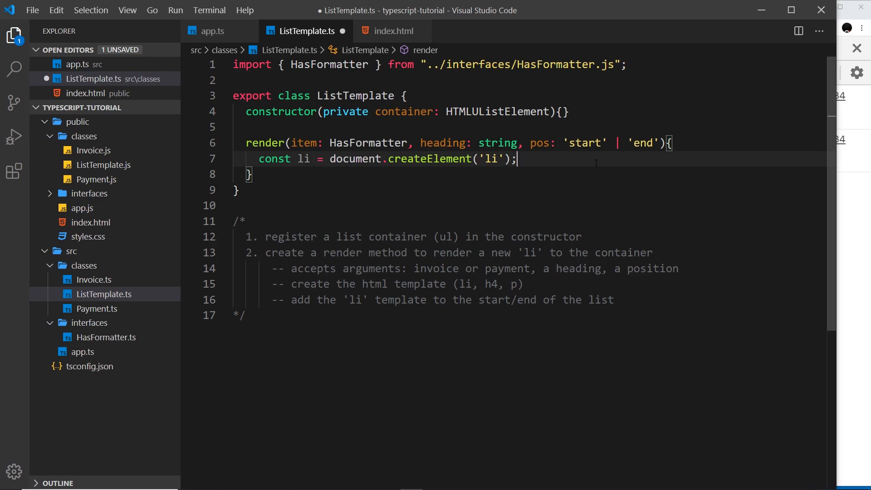
Task: Click the ListTemplate class breadcrumb
Action: (x=365, y=50)
